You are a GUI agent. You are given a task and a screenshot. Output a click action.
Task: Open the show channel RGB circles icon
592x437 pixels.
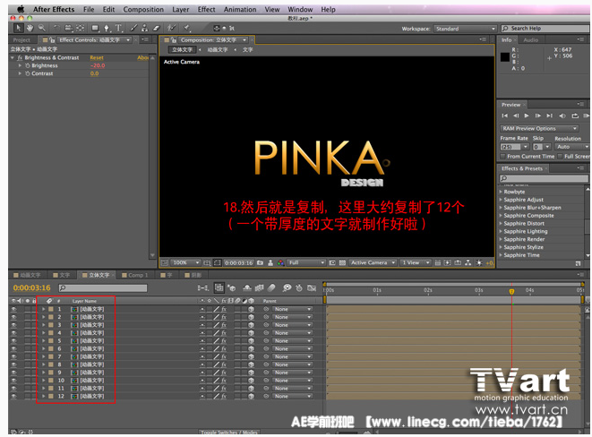280,262
